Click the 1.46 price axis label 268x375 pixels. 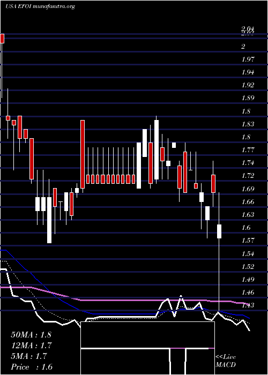pyautogui.click(x=248, y=292)
